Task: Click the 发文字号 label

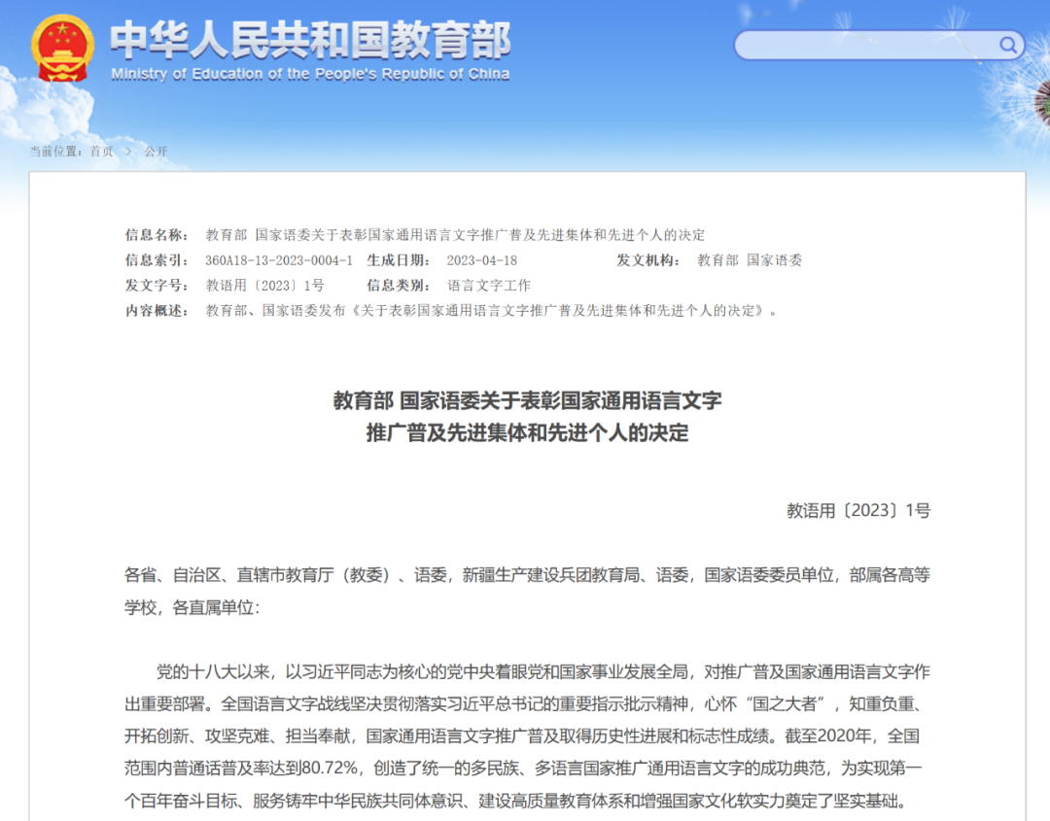Action: [157, 286]
